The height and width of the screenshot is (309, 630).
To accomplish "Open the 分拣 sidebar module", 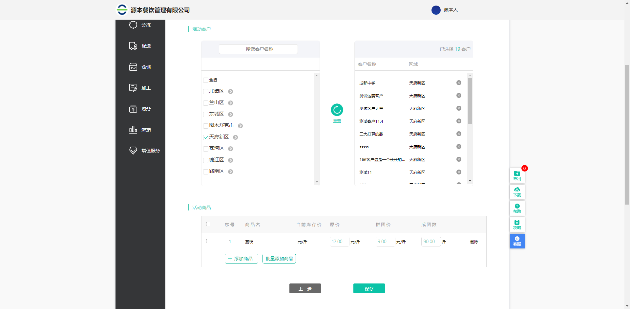I will pos(140,25).
